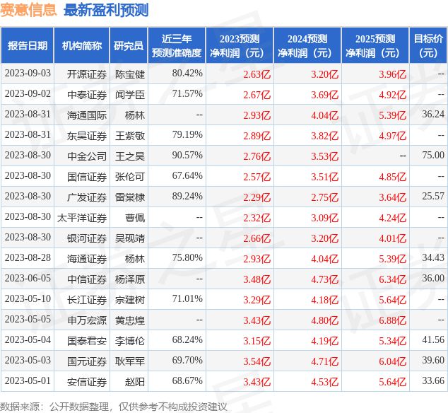Select researcher 李博伦
Screen dimensions: 448x413
pos(130,341)
